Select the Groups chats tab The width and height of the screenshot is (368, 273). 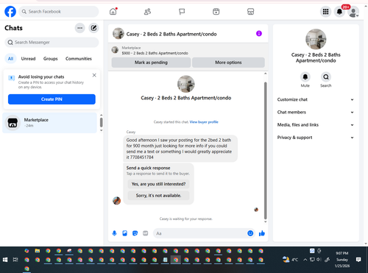(51, 59)
